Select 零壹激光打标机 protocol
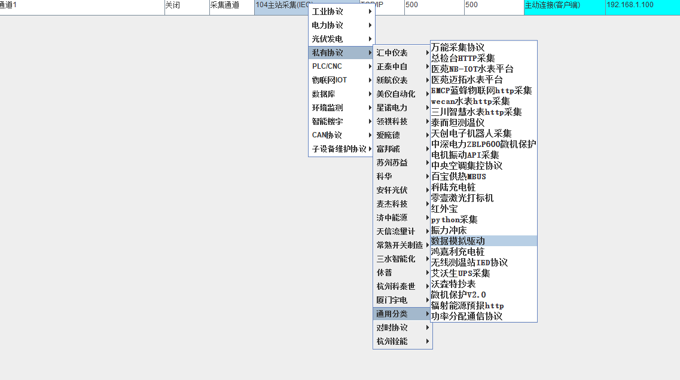680x380 pixels. 484,198
